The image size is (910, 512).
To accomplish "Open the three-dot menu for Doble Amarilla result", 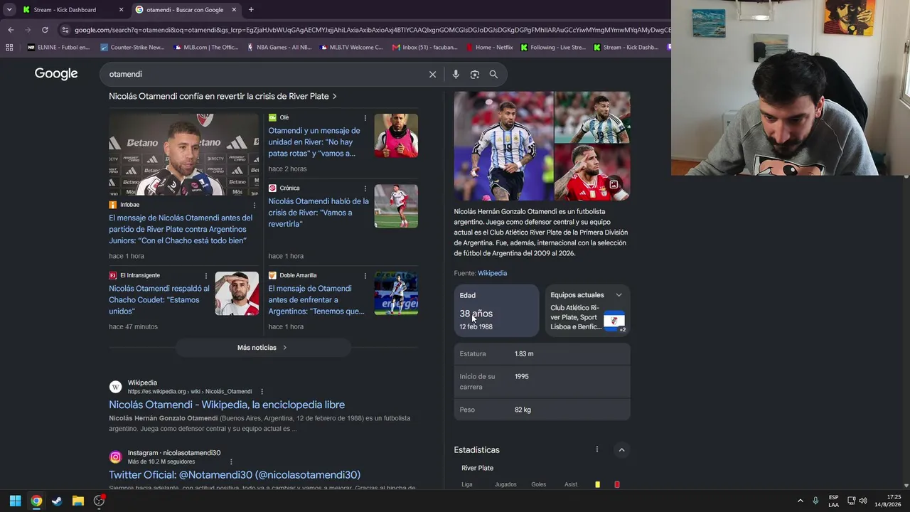I will [x=365, y=275].
